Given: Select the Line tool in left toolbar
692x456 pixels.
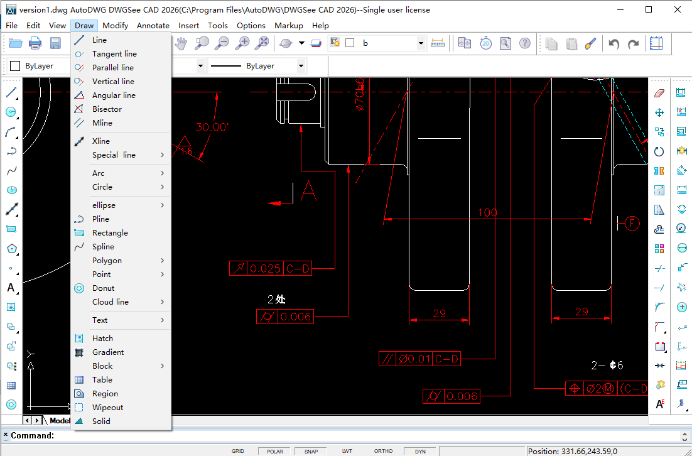Looking at the screenshot, I should (11, 93).
